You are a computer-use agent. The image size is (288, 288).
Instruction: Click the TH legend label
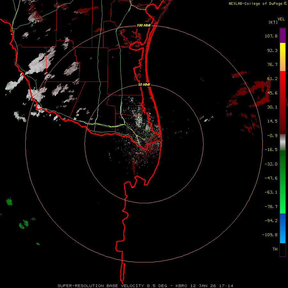point(275,249)
